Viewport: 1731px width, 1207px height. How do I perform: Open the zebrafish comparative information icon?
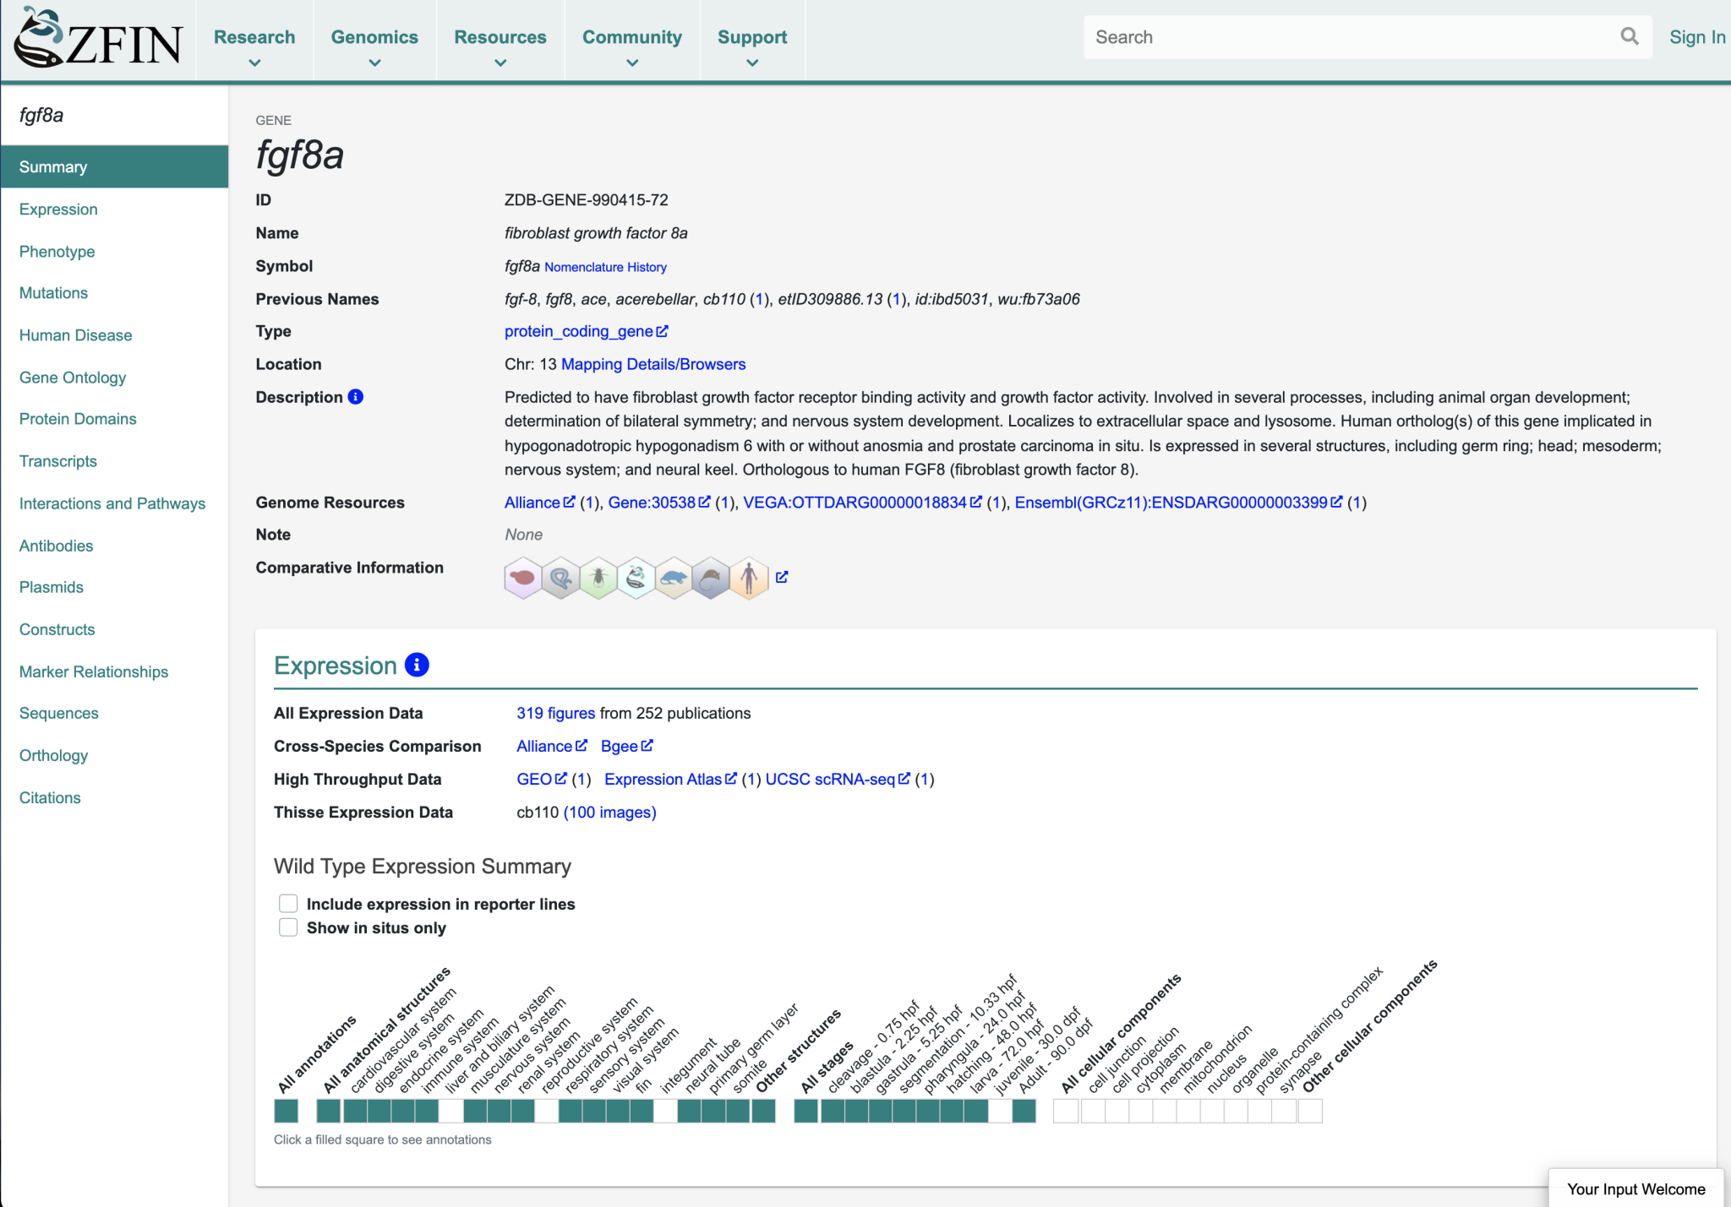click(636, 578)
